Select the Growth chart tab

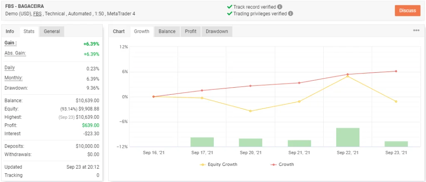pyautogui.click(x=141, y=32)
